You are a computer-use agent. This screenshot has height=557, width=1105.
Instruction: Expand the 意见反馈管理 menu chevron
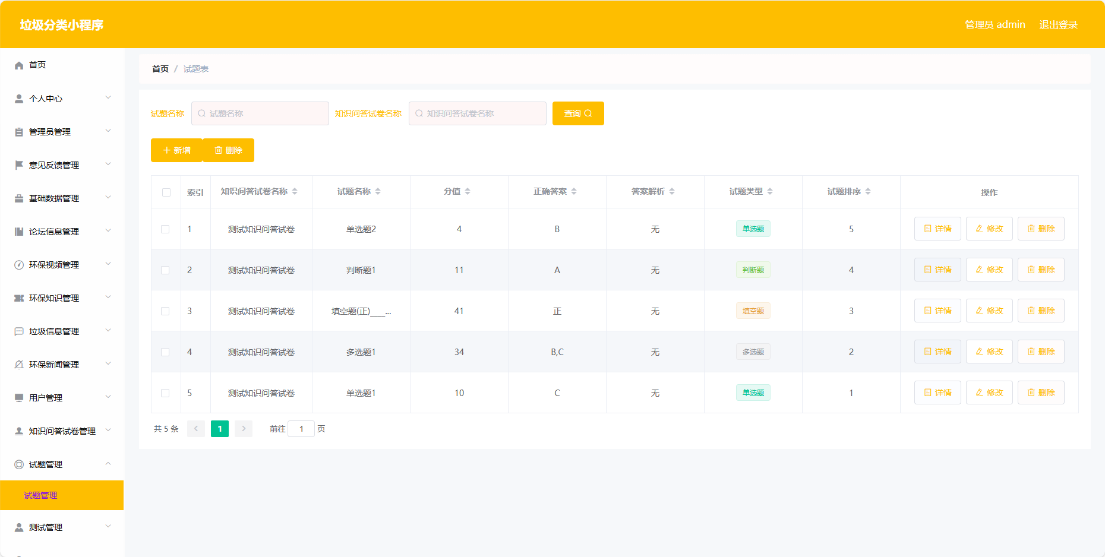coord(108,164)
